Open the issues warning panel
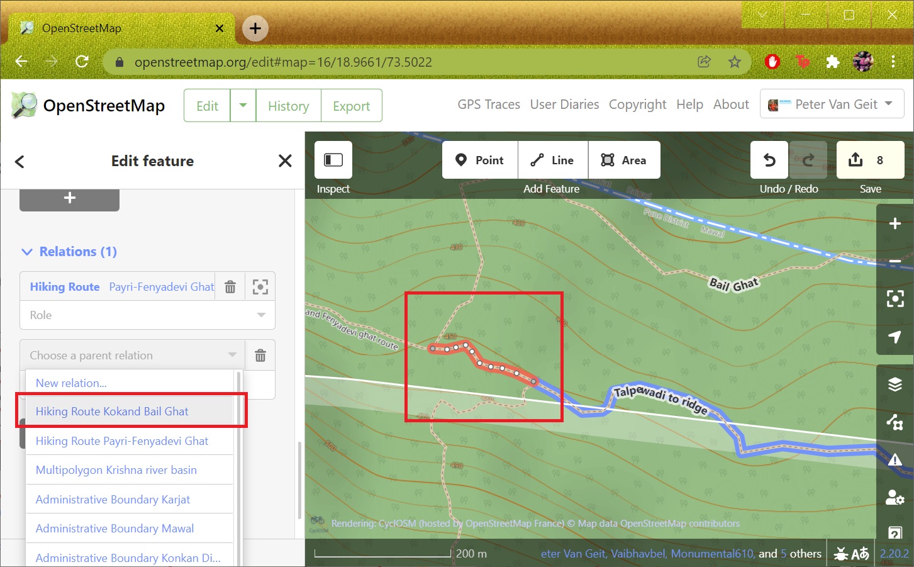Screen dimensions: 914x567 click(x=895, y=459)
